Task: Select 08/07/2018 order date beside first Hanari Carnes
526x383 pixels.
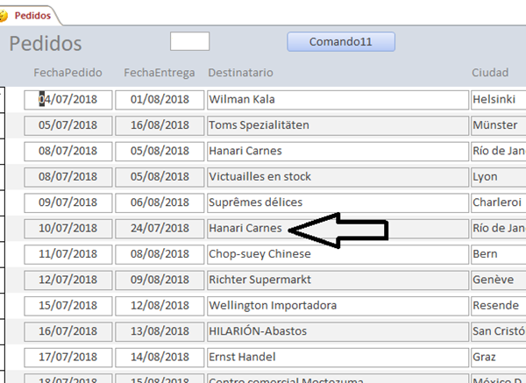Action: (68, 152)
